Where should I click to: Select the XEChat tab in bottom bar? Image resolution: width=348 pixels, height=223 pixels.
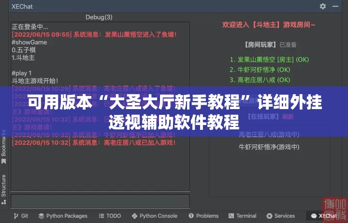coord(324,216)
